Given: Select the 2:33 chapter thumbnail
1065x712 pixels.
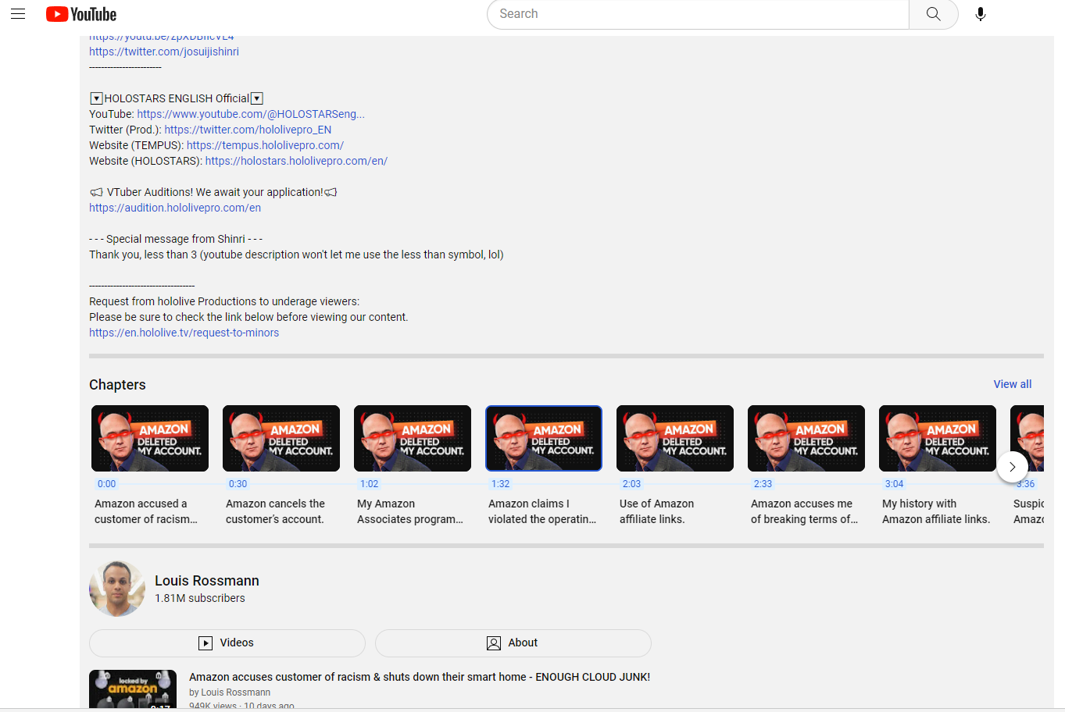Looking at the screenshot, I should tap(806, 438).
